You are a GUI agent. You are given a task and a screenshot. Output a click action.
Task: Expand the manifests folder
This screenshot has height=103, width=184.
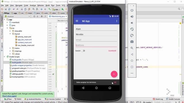click(7, 22)
